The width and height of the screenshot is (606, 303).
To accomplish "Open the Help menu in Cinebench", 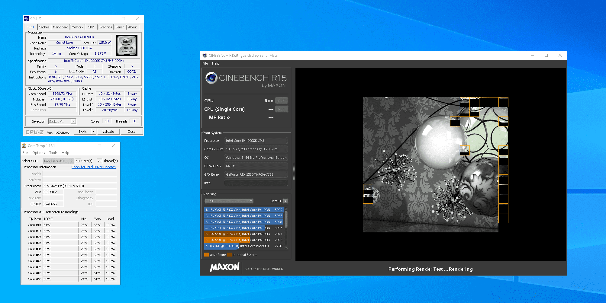I will 215,63.
